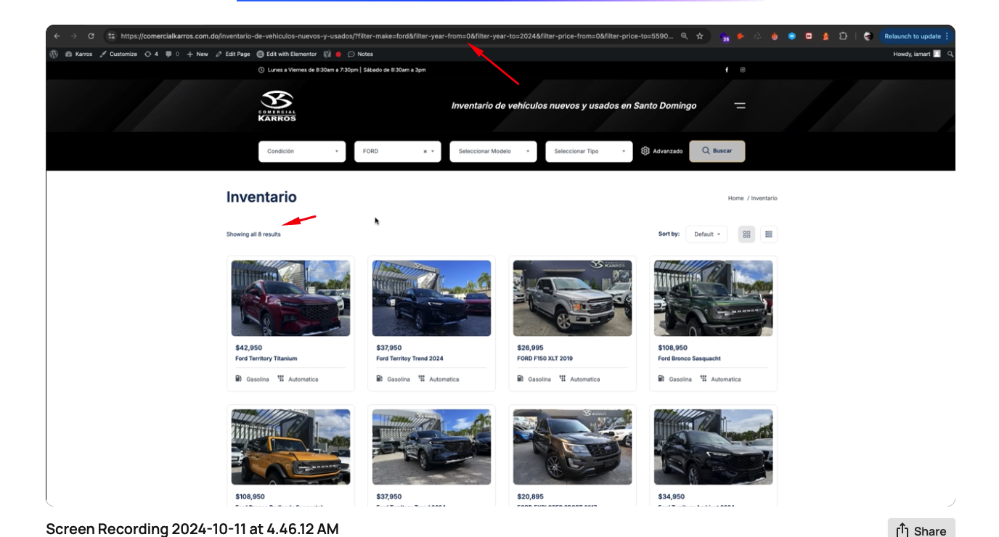Click the Advanzado gear icon
Image resolution: width=999 pixels, height=537 pixels.
(645, 151)
